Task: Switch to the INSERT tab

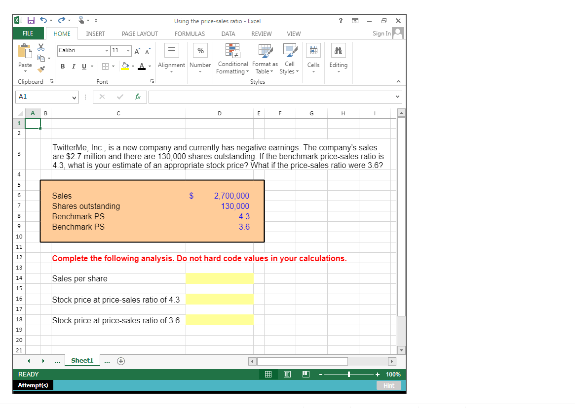Action: pos(95,34)
